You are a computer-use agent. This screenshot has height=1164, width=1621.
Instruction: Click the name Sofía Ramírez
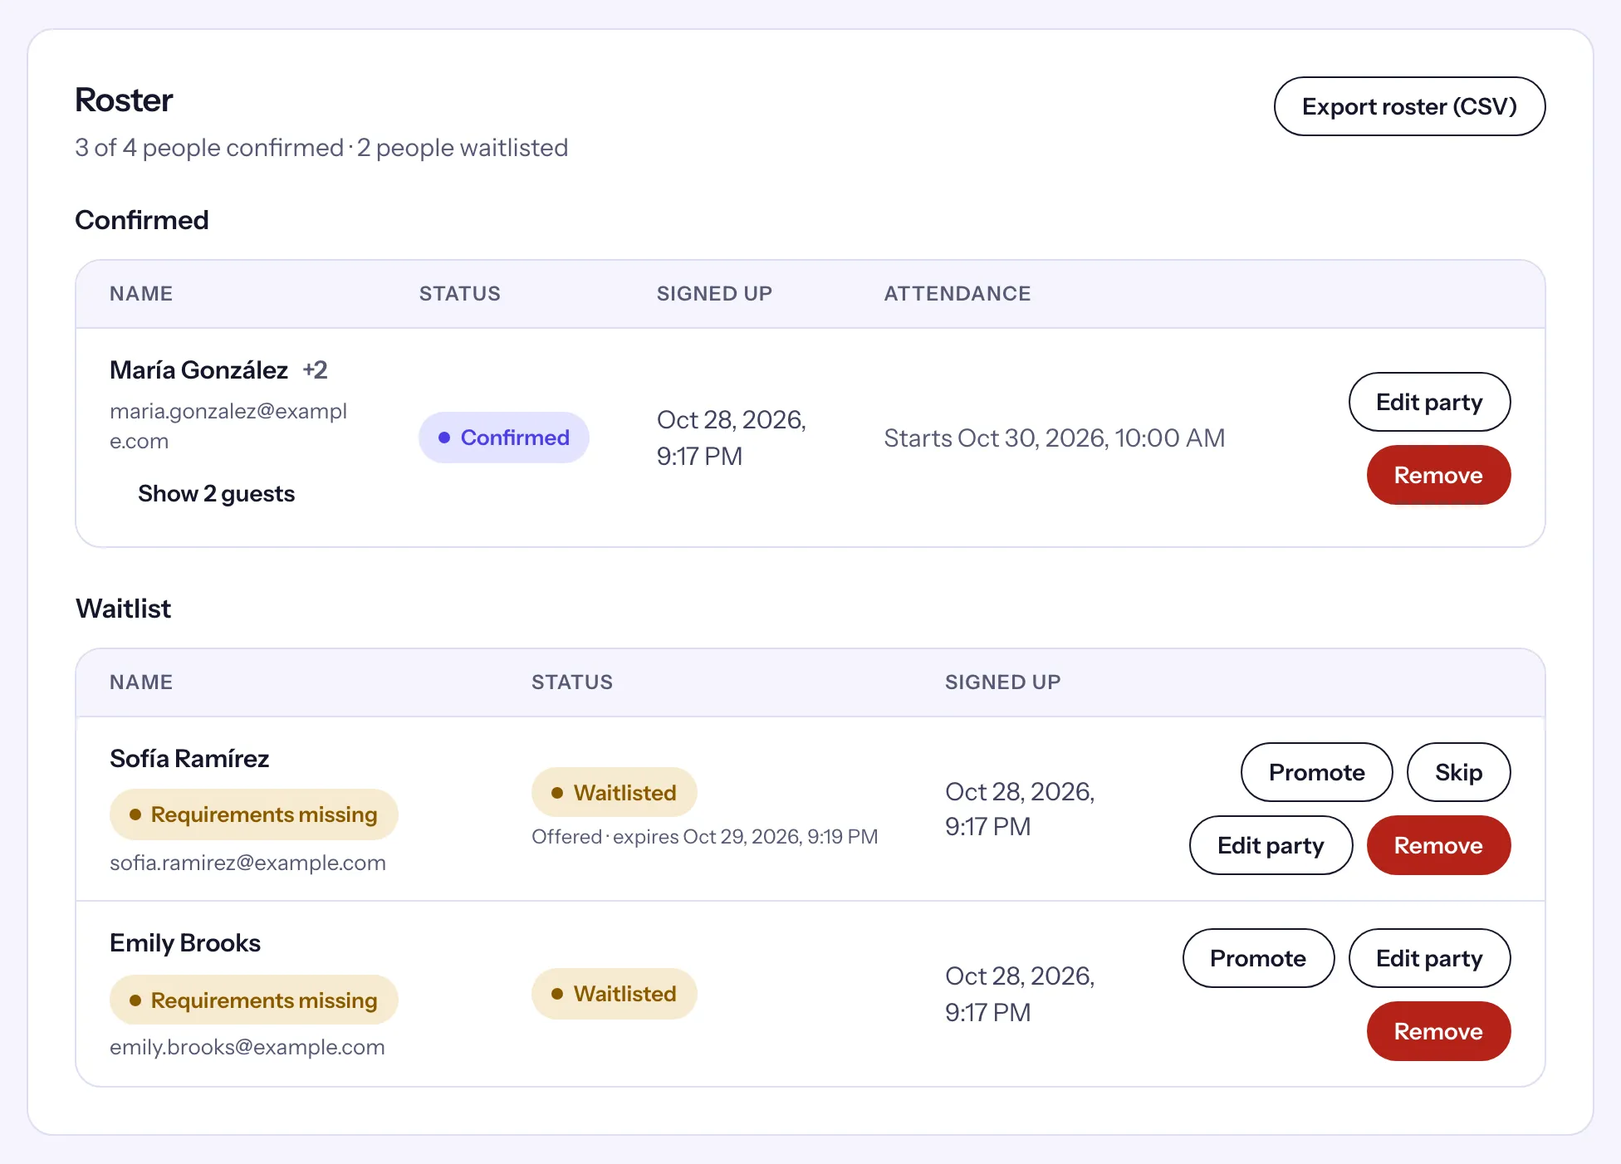(x=189, y=758)
